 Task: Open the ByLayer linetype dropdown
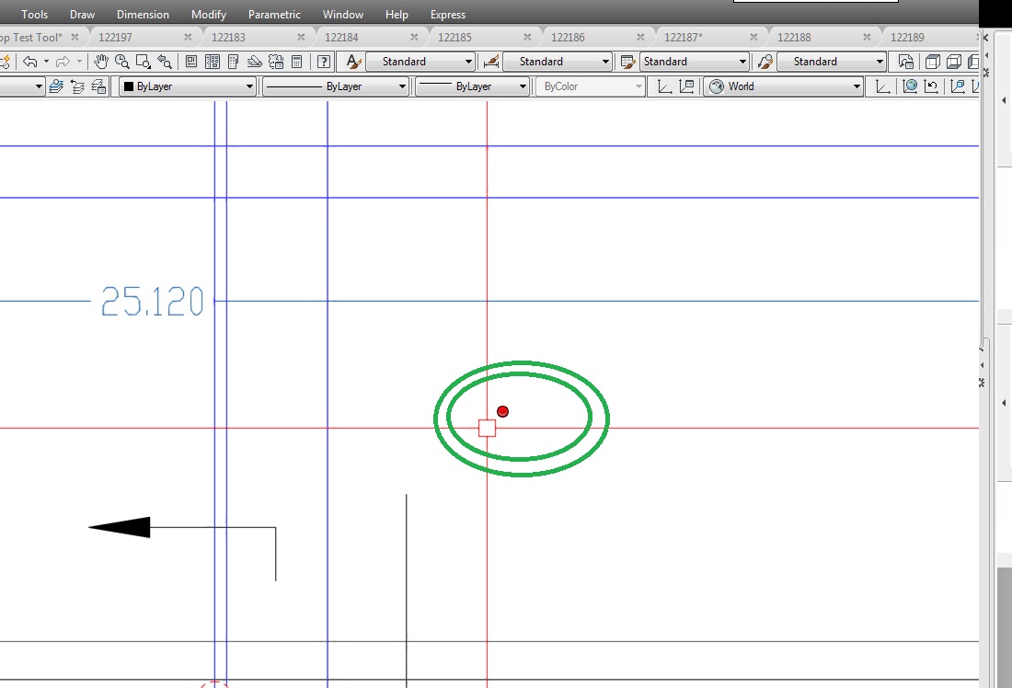(336, 86)
